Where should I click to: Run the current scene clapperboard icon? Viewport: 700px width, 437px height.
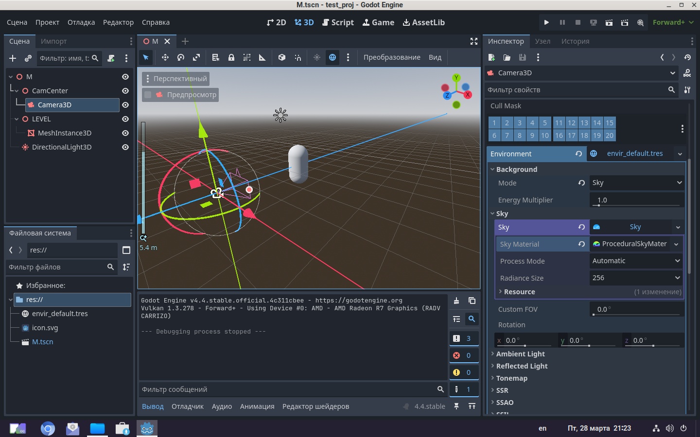pos(609,22)
